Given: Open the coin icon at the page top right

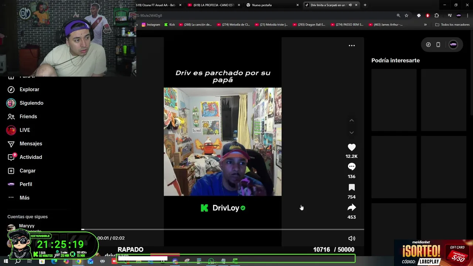Looking at the screenshot, I should coord(428,45).
